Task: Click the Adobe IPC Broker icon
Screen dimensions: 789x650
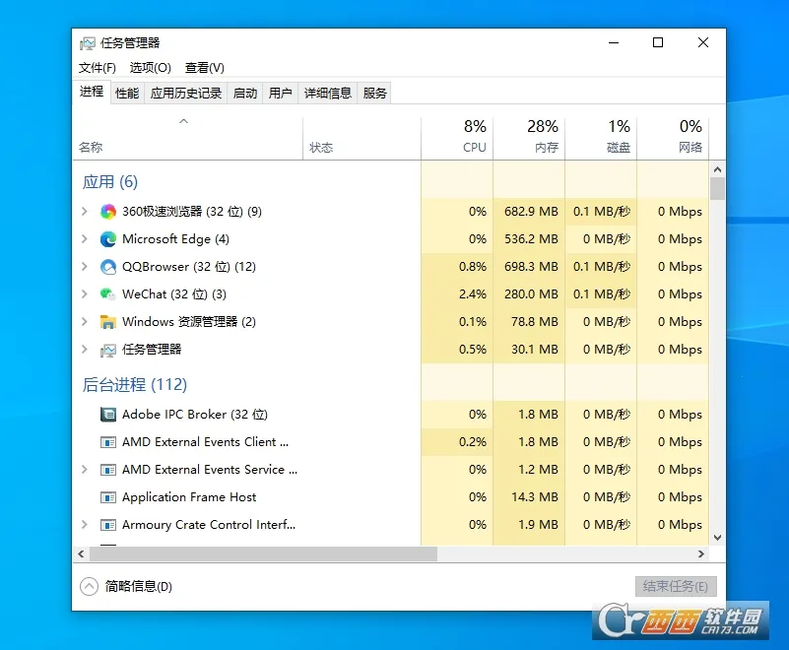Action: coord(108,415)
